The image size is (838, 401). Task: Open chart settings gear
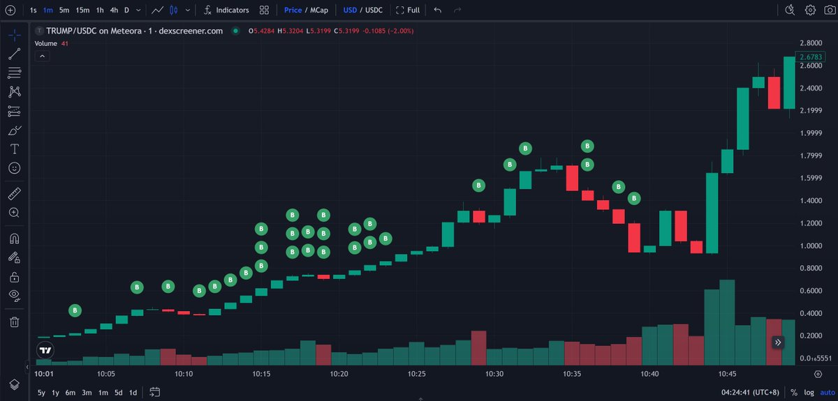tap(810, 10)
